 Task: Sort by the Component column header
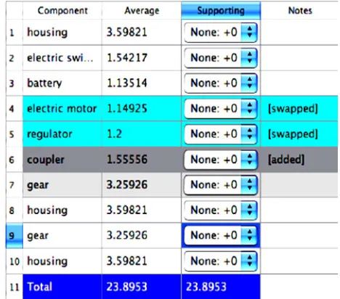tap(62, 10)
